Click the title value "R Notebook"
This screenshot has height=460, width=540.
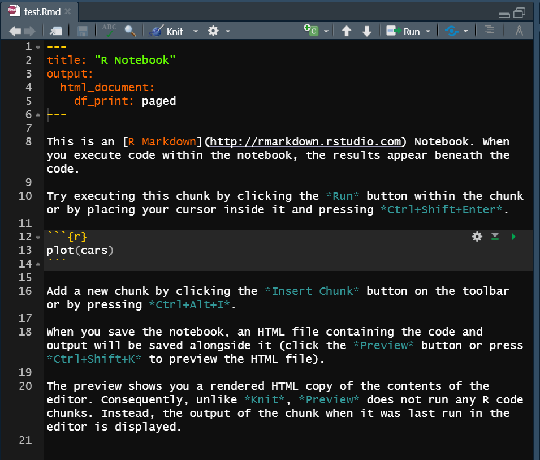135,61
